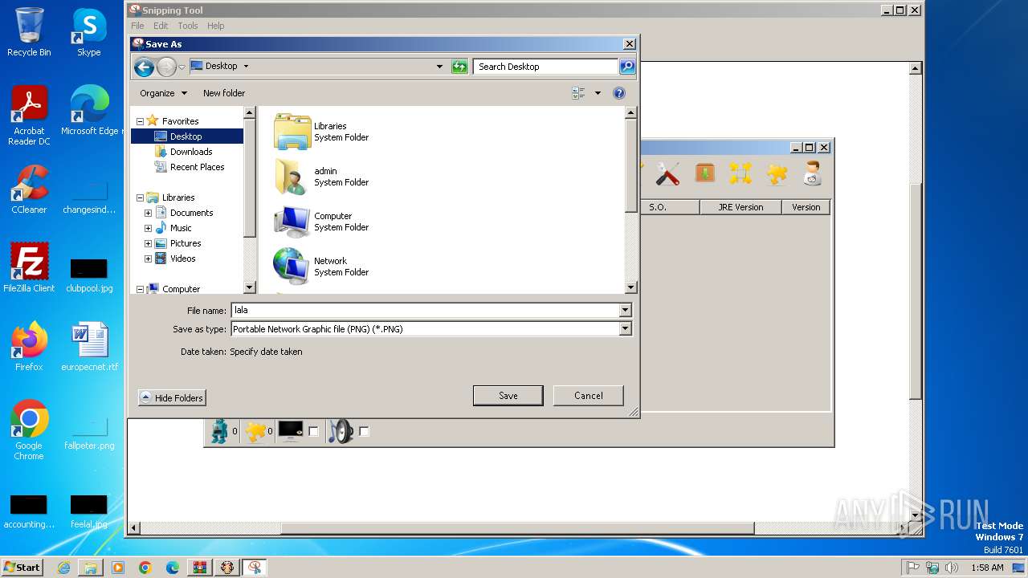Screen dimensions: 1028x578
Task: Click the search magnifier icon
Action: pyautogui.click(x=627, y=67)
